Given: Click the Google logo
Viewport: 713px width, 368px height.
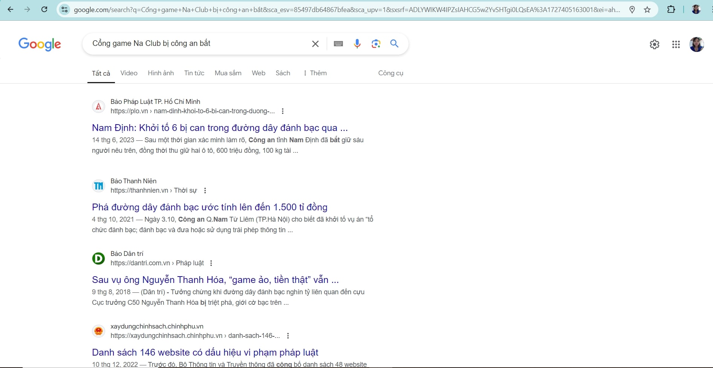Looking at the screenshot, I should click(x=40, y=44).
